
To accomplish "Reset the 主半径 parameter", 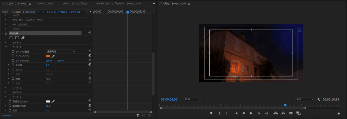I will [90, 65].
